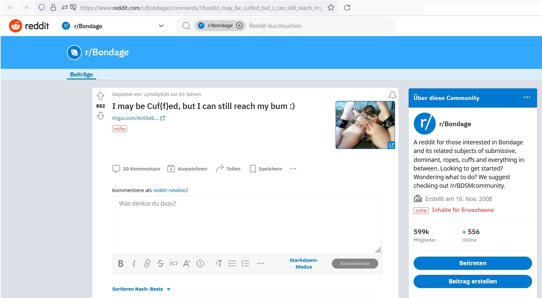Show site security info via lock icon
The height and width of the screenshot is (298, 542).
point(53,7)
